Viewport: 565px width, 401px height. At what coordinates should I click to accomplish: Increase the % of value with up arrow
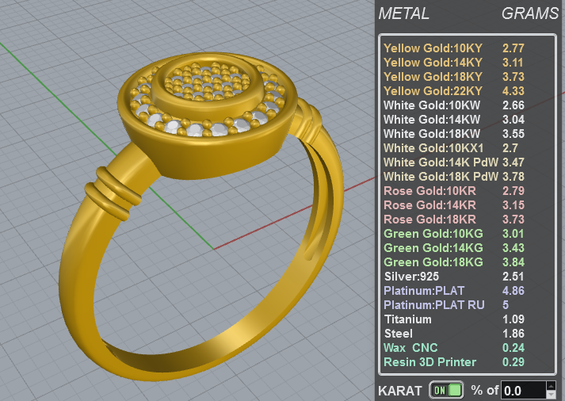click(551, 386)
